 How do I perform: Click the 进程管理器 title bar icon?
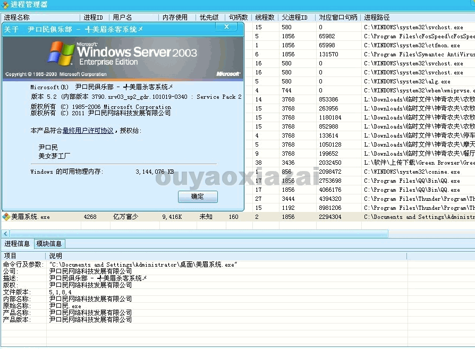click(5, 5)
